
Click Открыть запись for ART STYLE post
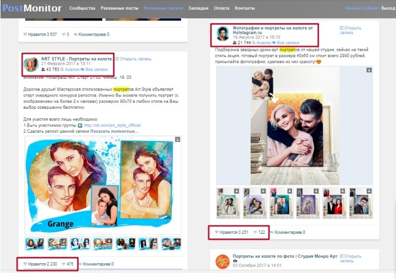pos(133,59)
